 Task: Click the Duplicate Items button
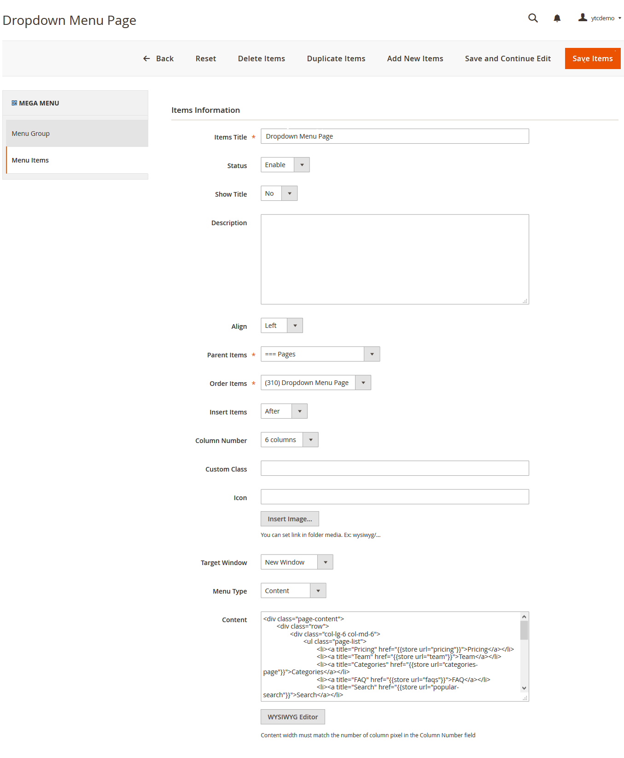[x=336, y=58]
